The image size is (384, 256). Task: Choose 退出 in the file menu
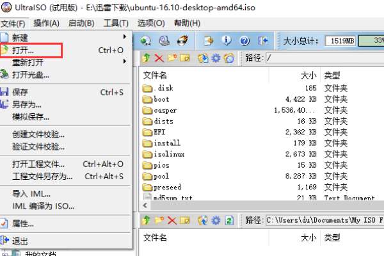[x=65, y=241]
